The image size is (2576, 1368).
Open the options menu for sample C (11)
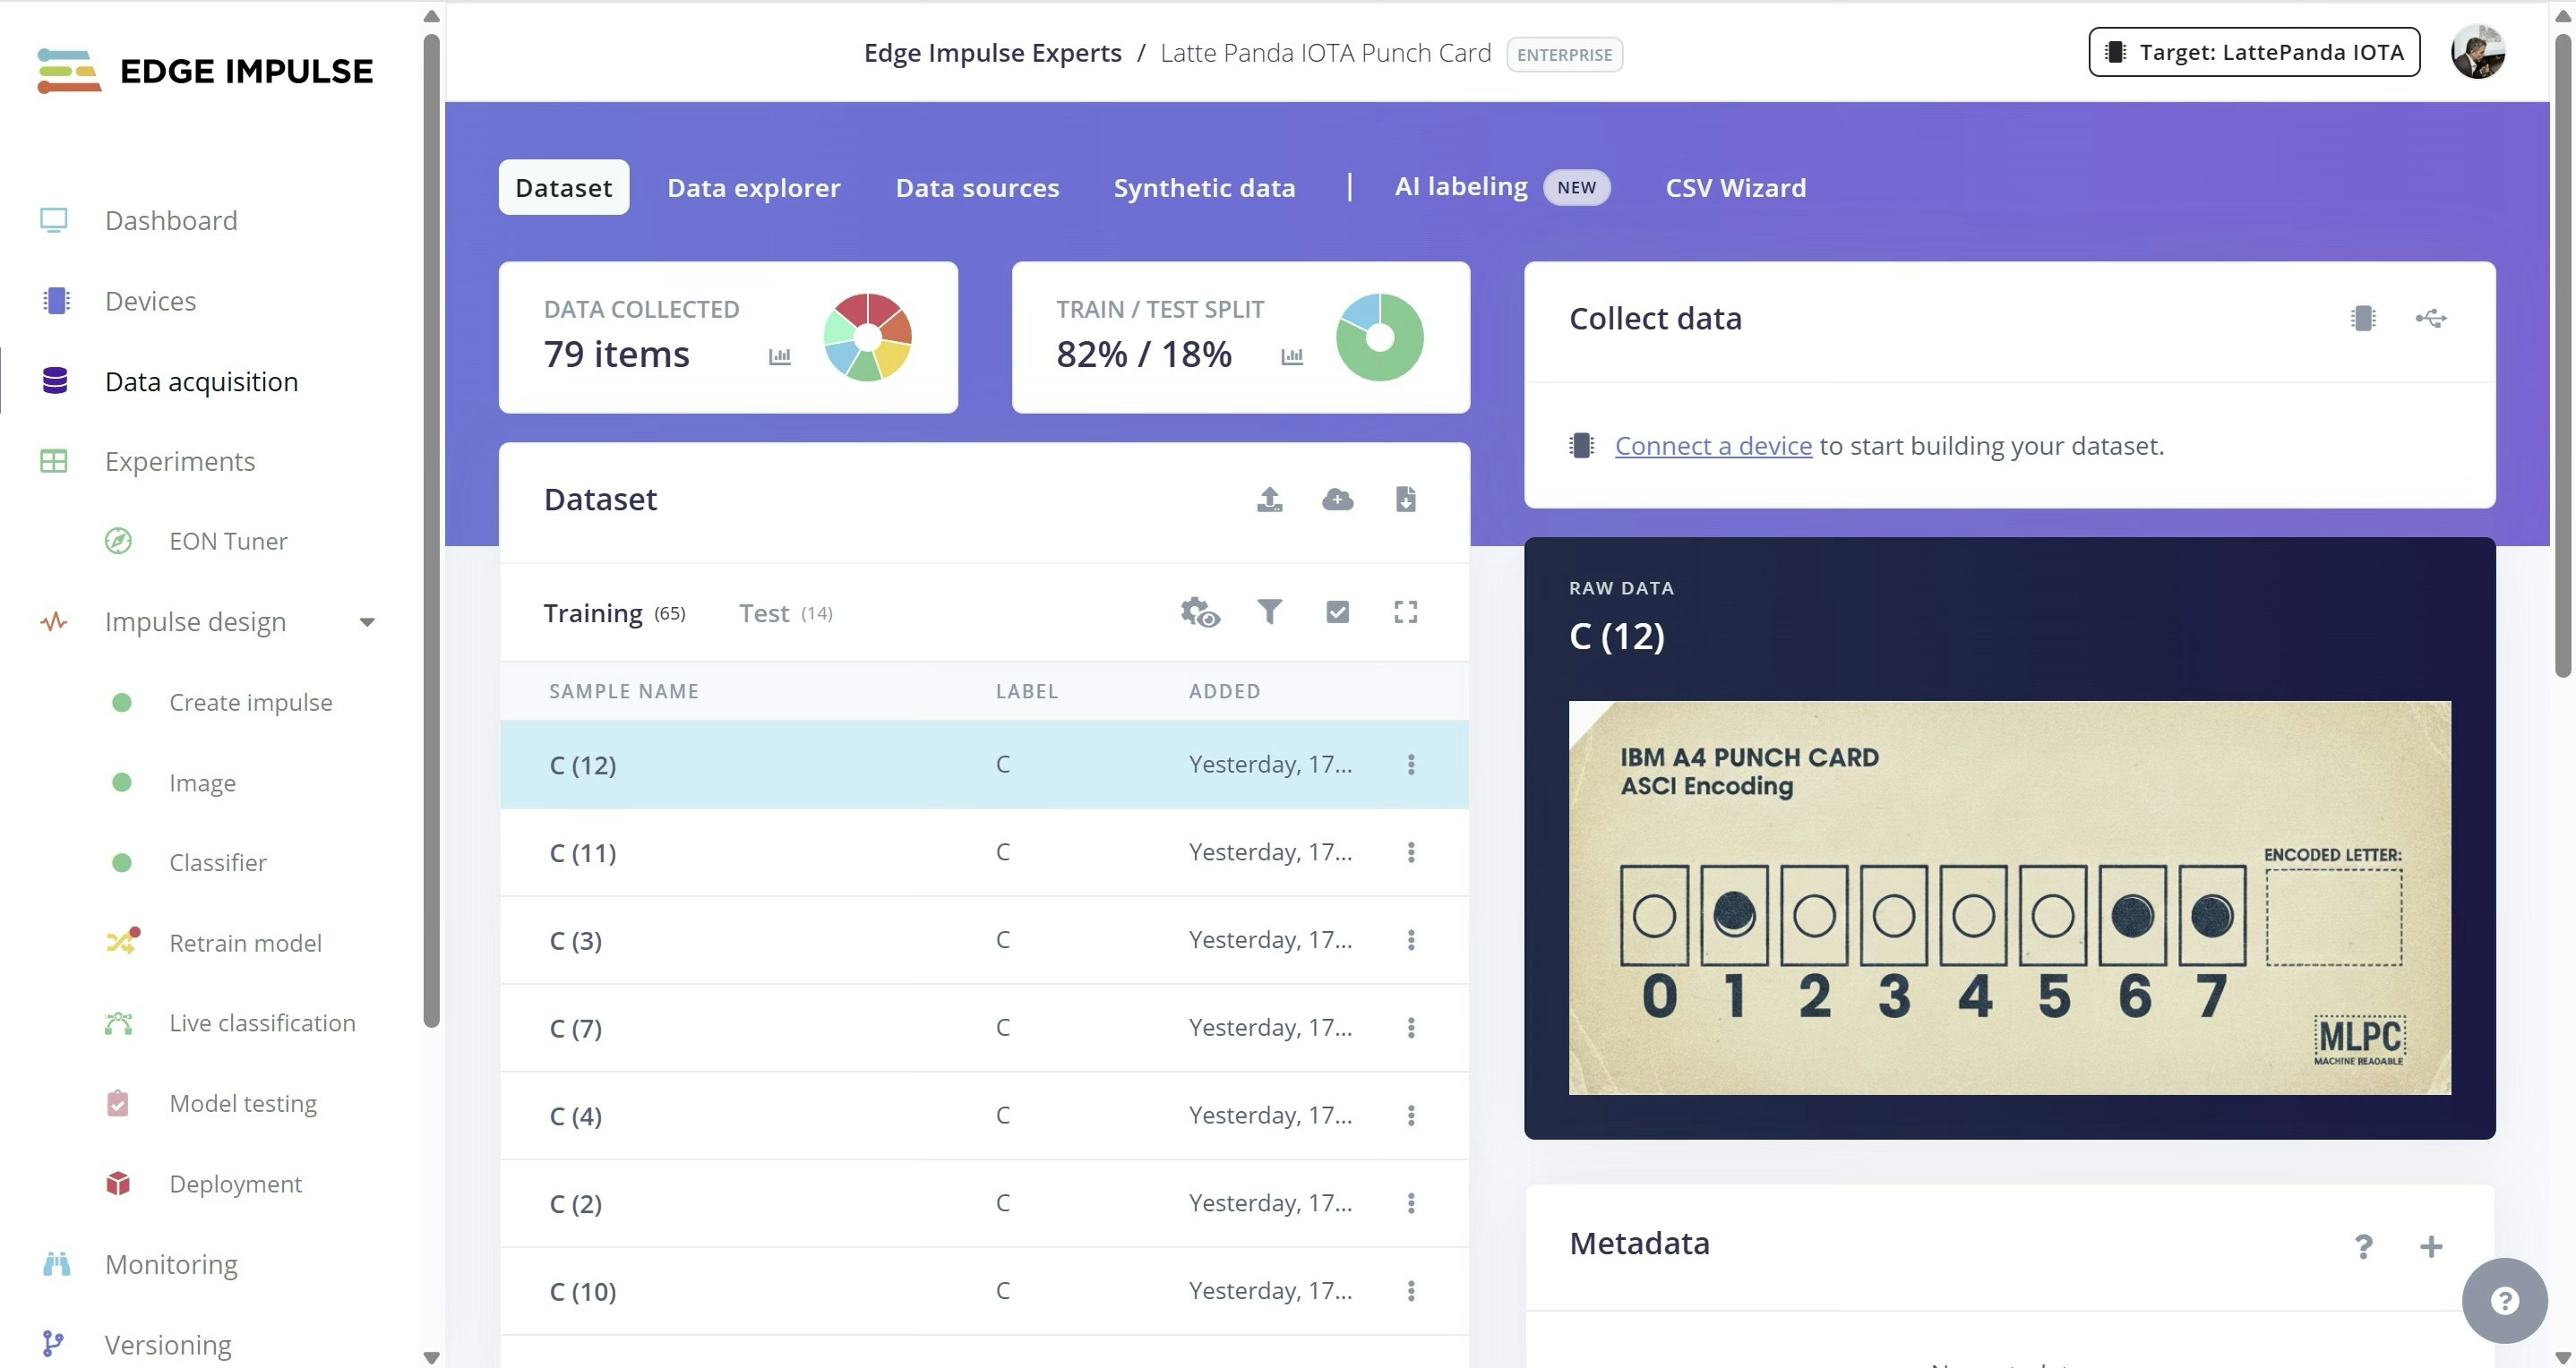click(1410, 852)
